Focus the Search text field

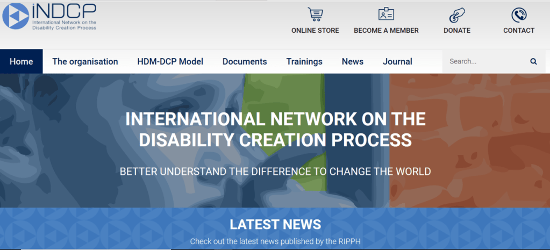[x=484, y=61]
